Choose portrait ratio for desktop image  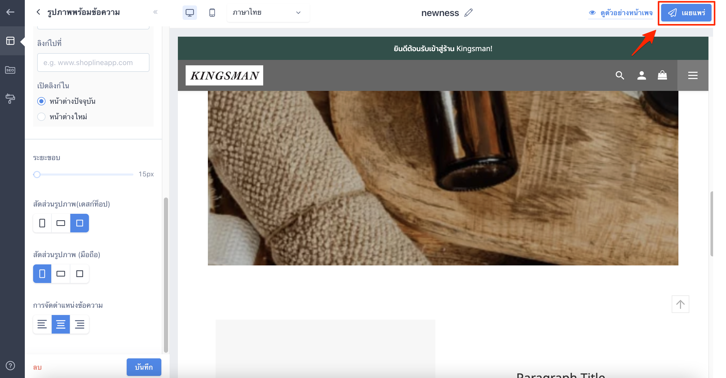[x=42, y=223]
